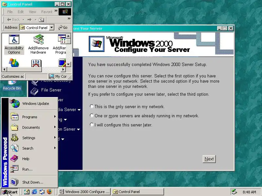The image size is (262, 196).
Task: Click the Next button
Action: (x=209, y=159)
